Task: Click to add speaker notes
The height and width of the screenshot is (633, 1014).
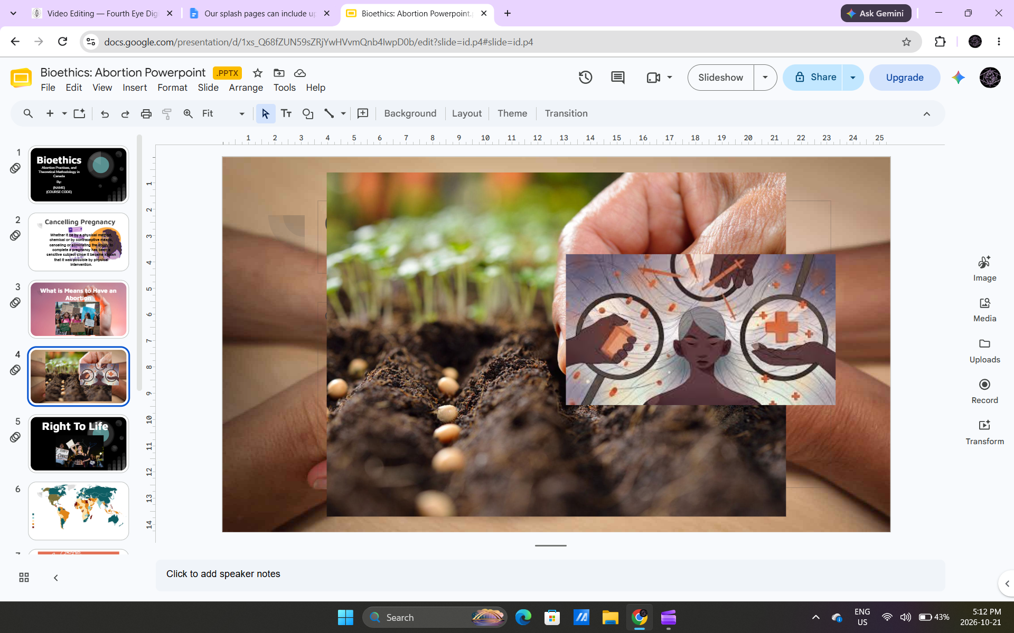Action: click(550, 574)
